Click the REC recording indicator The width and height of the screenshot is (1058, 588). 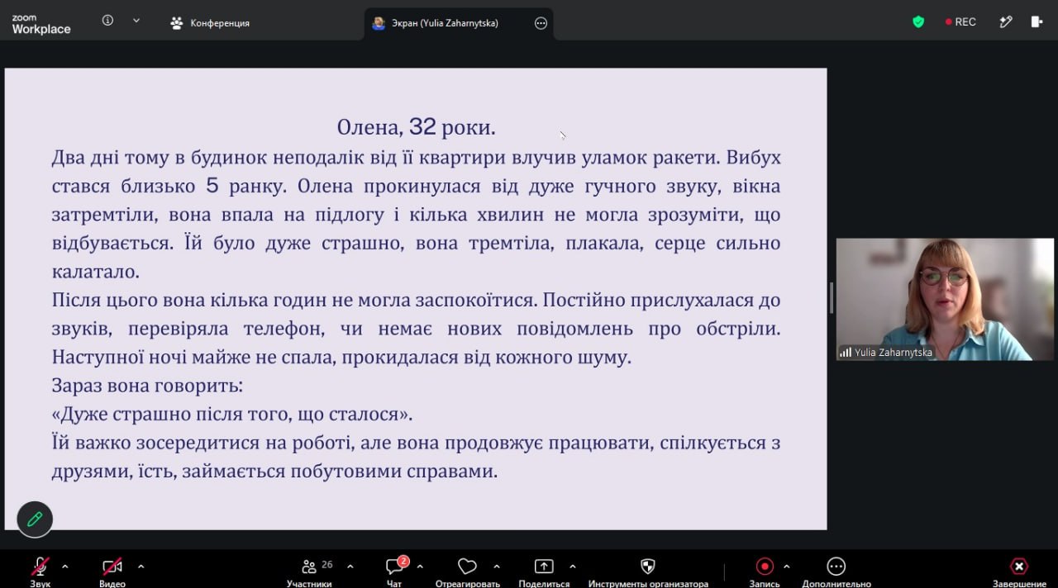click(960, 22)
